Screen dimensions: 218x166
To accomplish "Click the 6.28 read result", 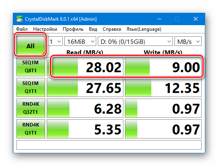I will click(x=85, y=108).
